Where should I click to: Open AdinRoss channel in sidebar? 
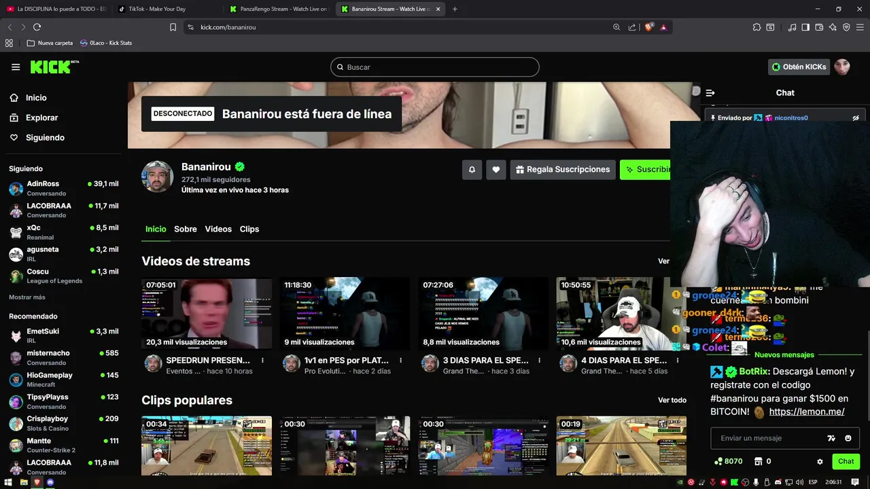pos(64,188)
